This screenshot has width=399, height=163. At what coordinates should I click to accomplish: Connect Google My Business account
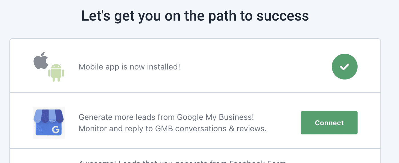(329, 123)
